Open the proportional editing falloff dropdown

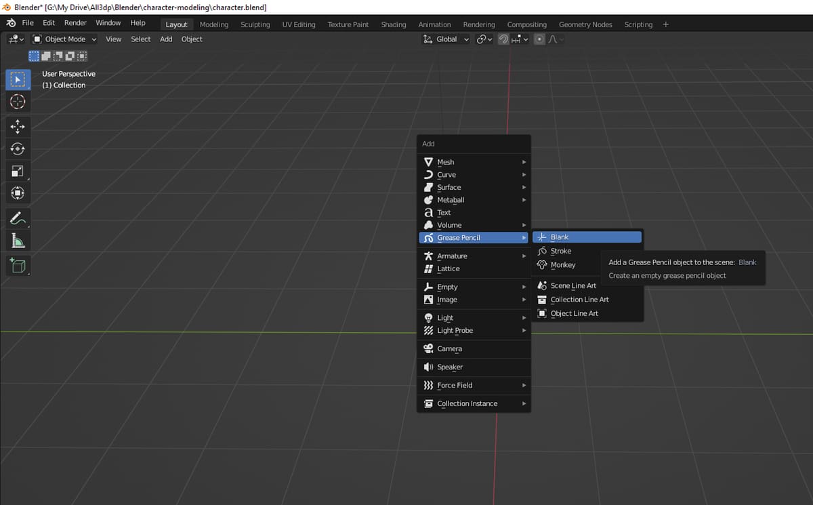pyautogui.click(x=555, y=39)
